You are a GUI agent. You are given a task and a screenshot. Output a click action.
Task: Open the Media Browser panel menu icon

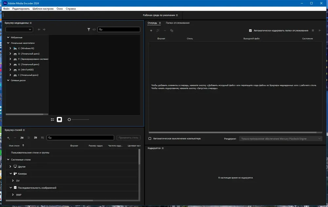point(31,23)
